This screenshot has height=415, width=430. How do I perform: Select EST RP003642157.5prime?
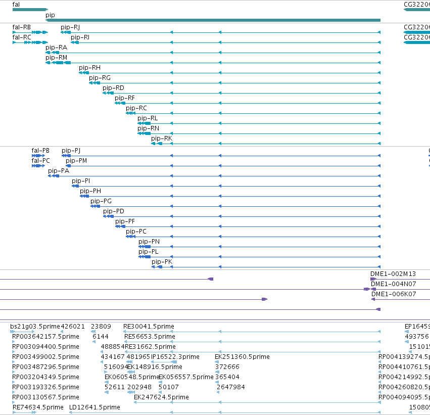pos(46,337)
